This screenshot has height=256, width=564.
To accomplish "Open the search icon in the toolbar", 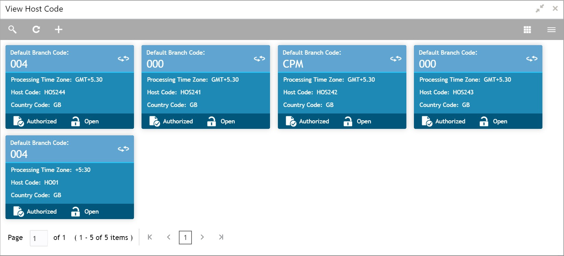I will point(12,29).
